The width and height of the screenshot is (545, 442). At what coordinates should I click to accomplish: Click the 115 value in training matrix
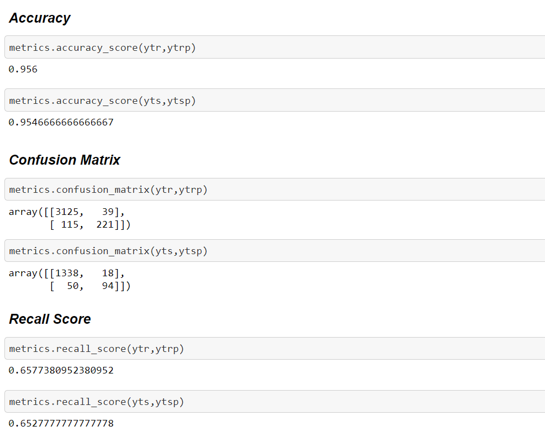[x=70, y=224]
